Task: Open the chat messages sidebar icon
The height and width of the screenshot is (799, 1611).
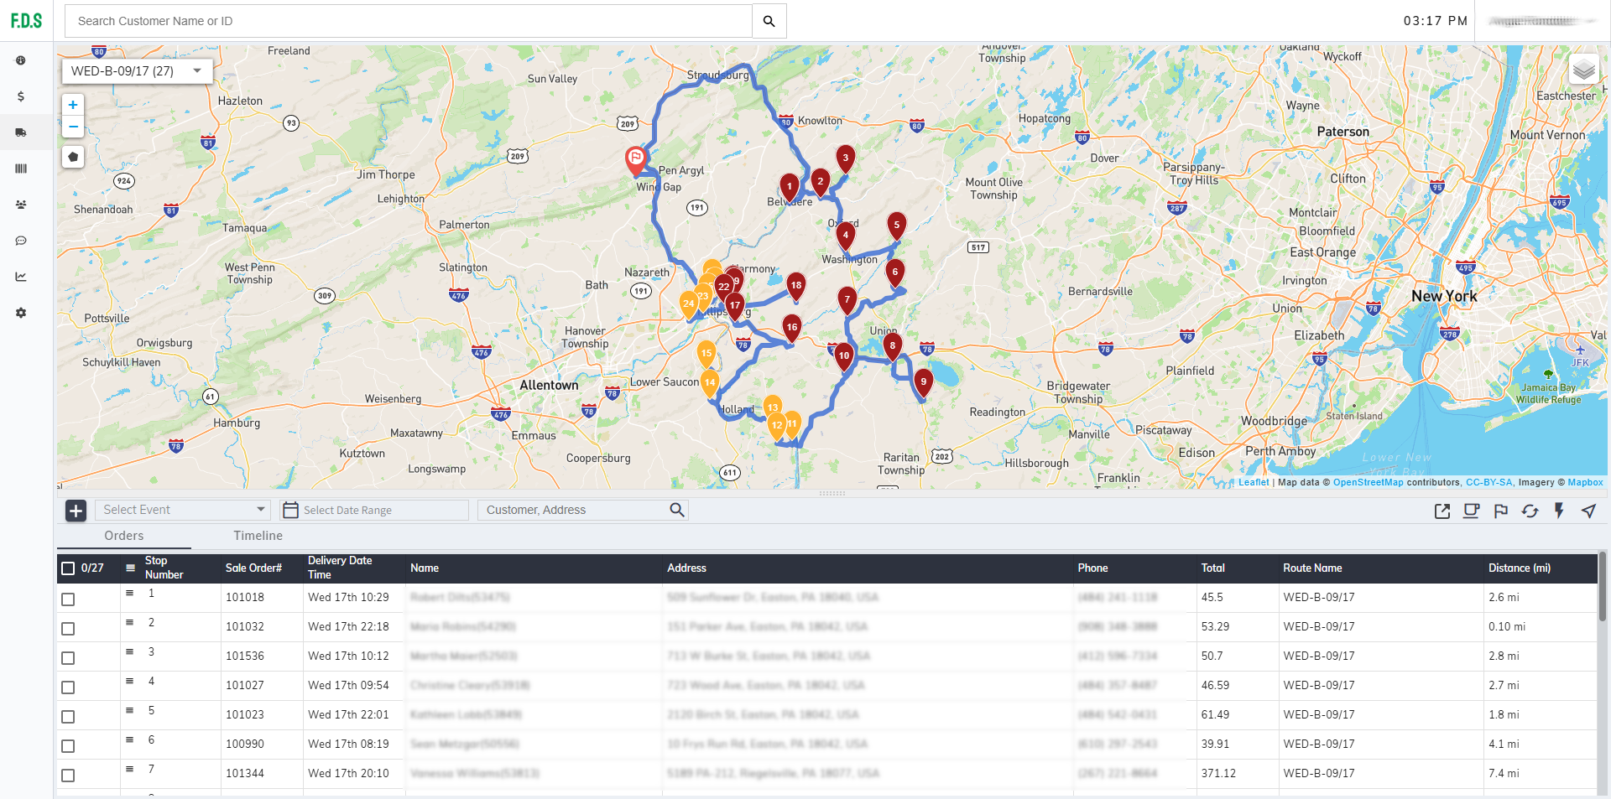Action: (21, 241)
